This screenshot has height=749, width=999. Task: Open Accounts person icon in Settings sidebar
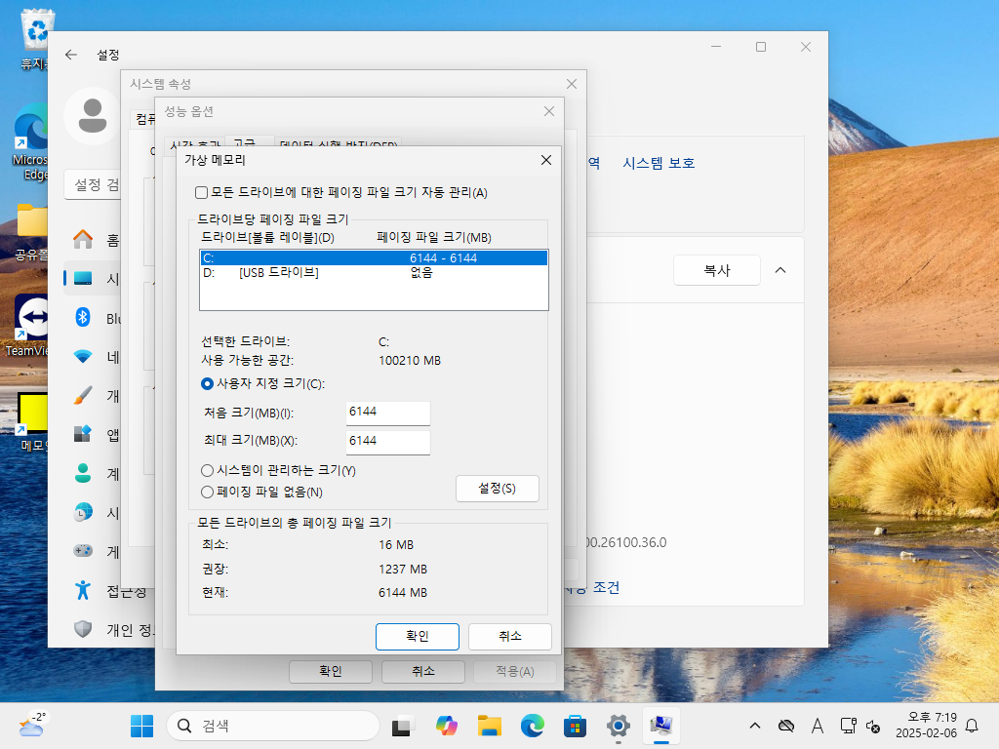(x=83, y=473)
